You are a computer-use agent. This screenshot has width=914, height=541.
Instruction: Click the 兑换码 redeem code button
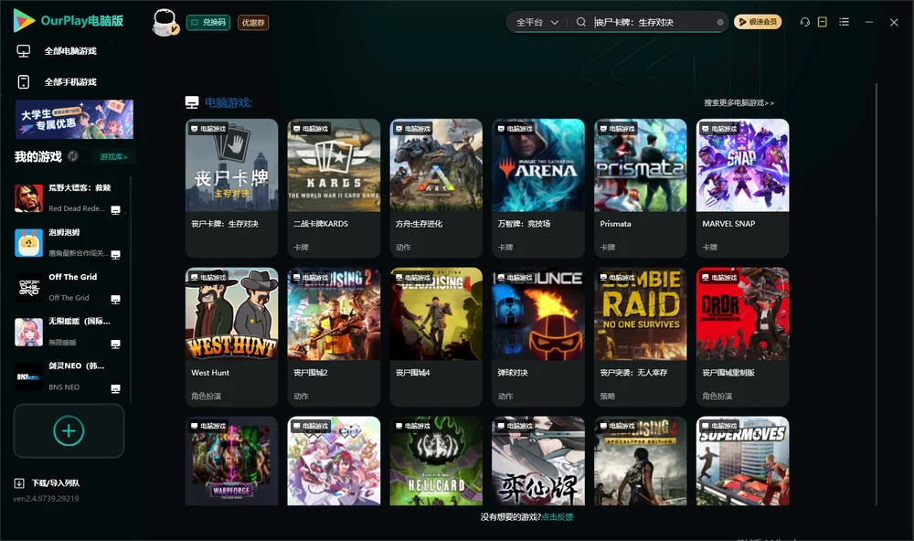pos(208,22)
